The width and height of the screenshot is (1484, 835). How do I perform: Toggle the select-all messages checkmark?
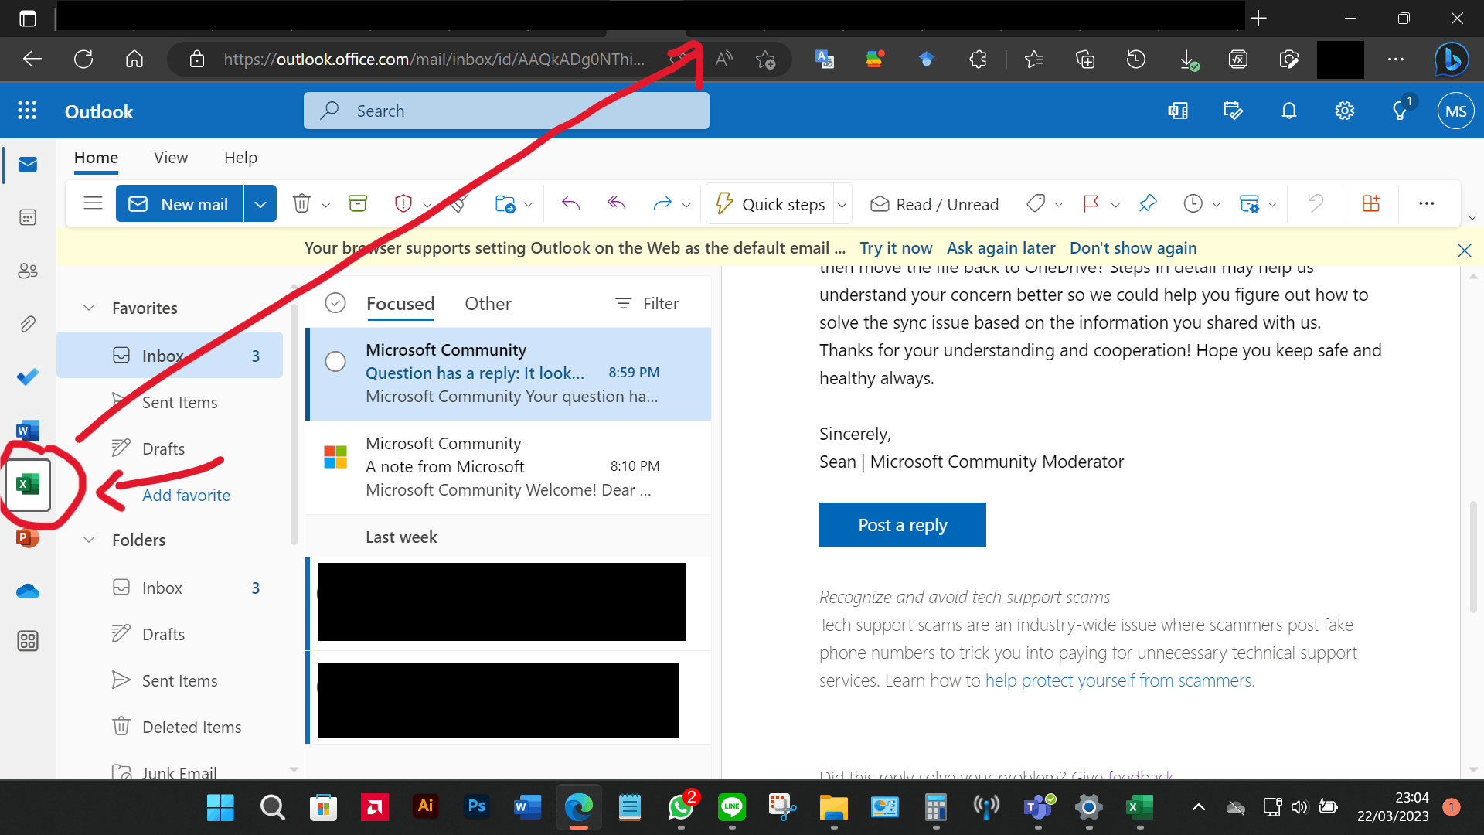335,303
